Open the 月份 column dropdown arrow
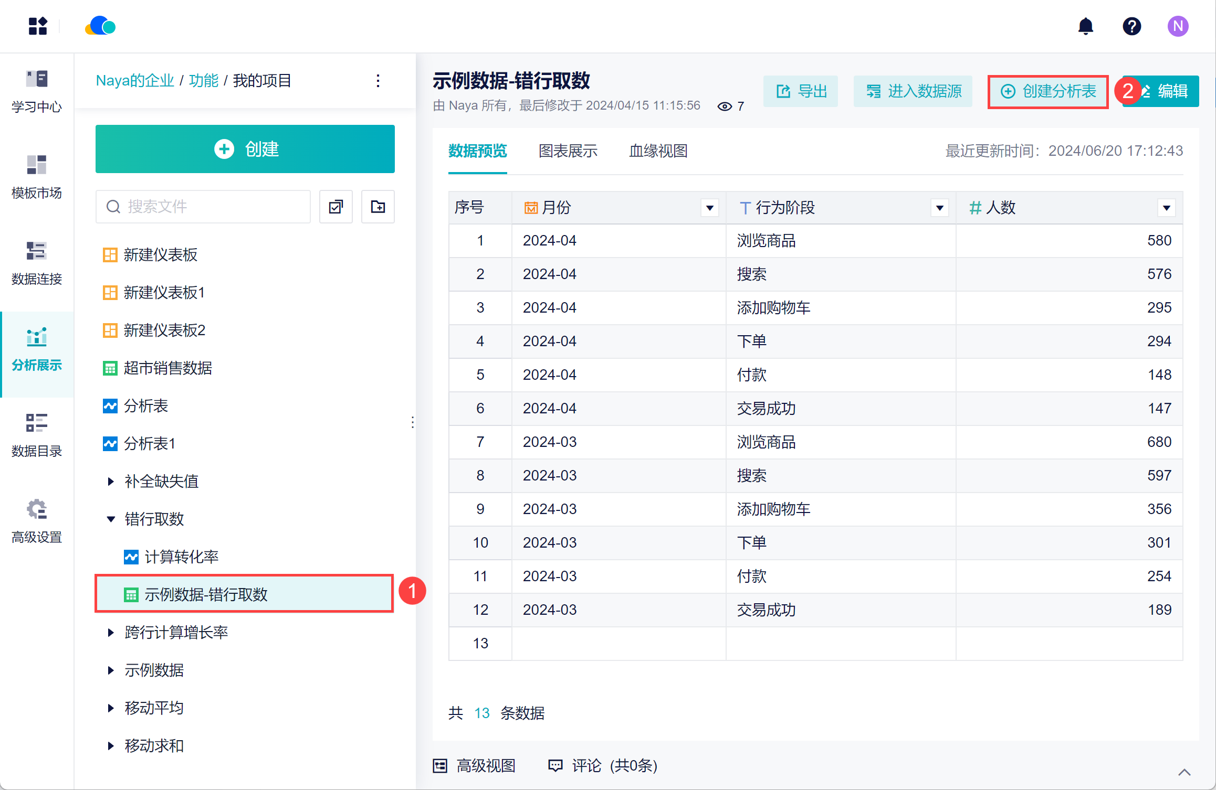Viewport: 1216px width, 790px height. [710, 208]
